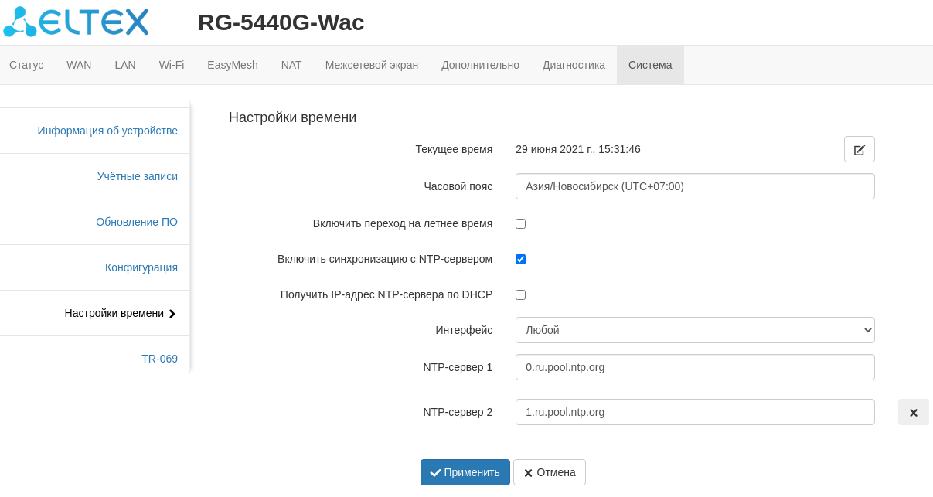
Task: Open the Диагностика tab
Action: [574, 65]
